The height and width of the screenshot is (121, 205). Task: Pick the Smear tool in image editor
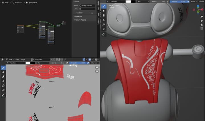coord(3,77)
